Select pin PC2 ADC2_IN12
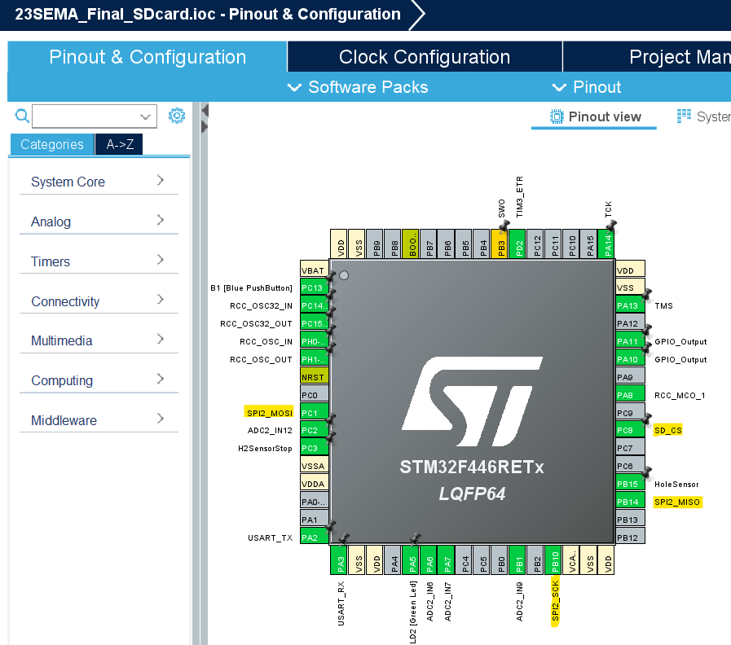731x645 pixels. click(315, 430)
